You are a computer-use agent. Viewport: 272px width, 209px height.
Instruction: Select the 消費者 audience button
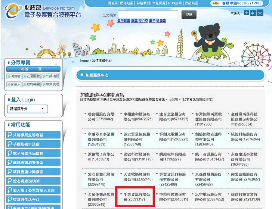14,76
